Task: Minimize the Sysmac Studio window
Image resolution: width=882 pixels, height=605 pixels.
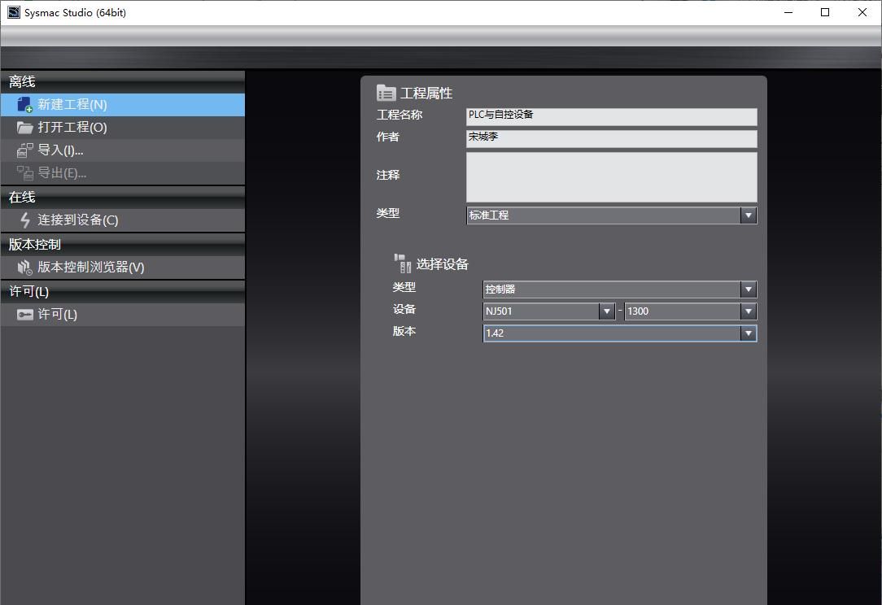Action: [788, 12]
